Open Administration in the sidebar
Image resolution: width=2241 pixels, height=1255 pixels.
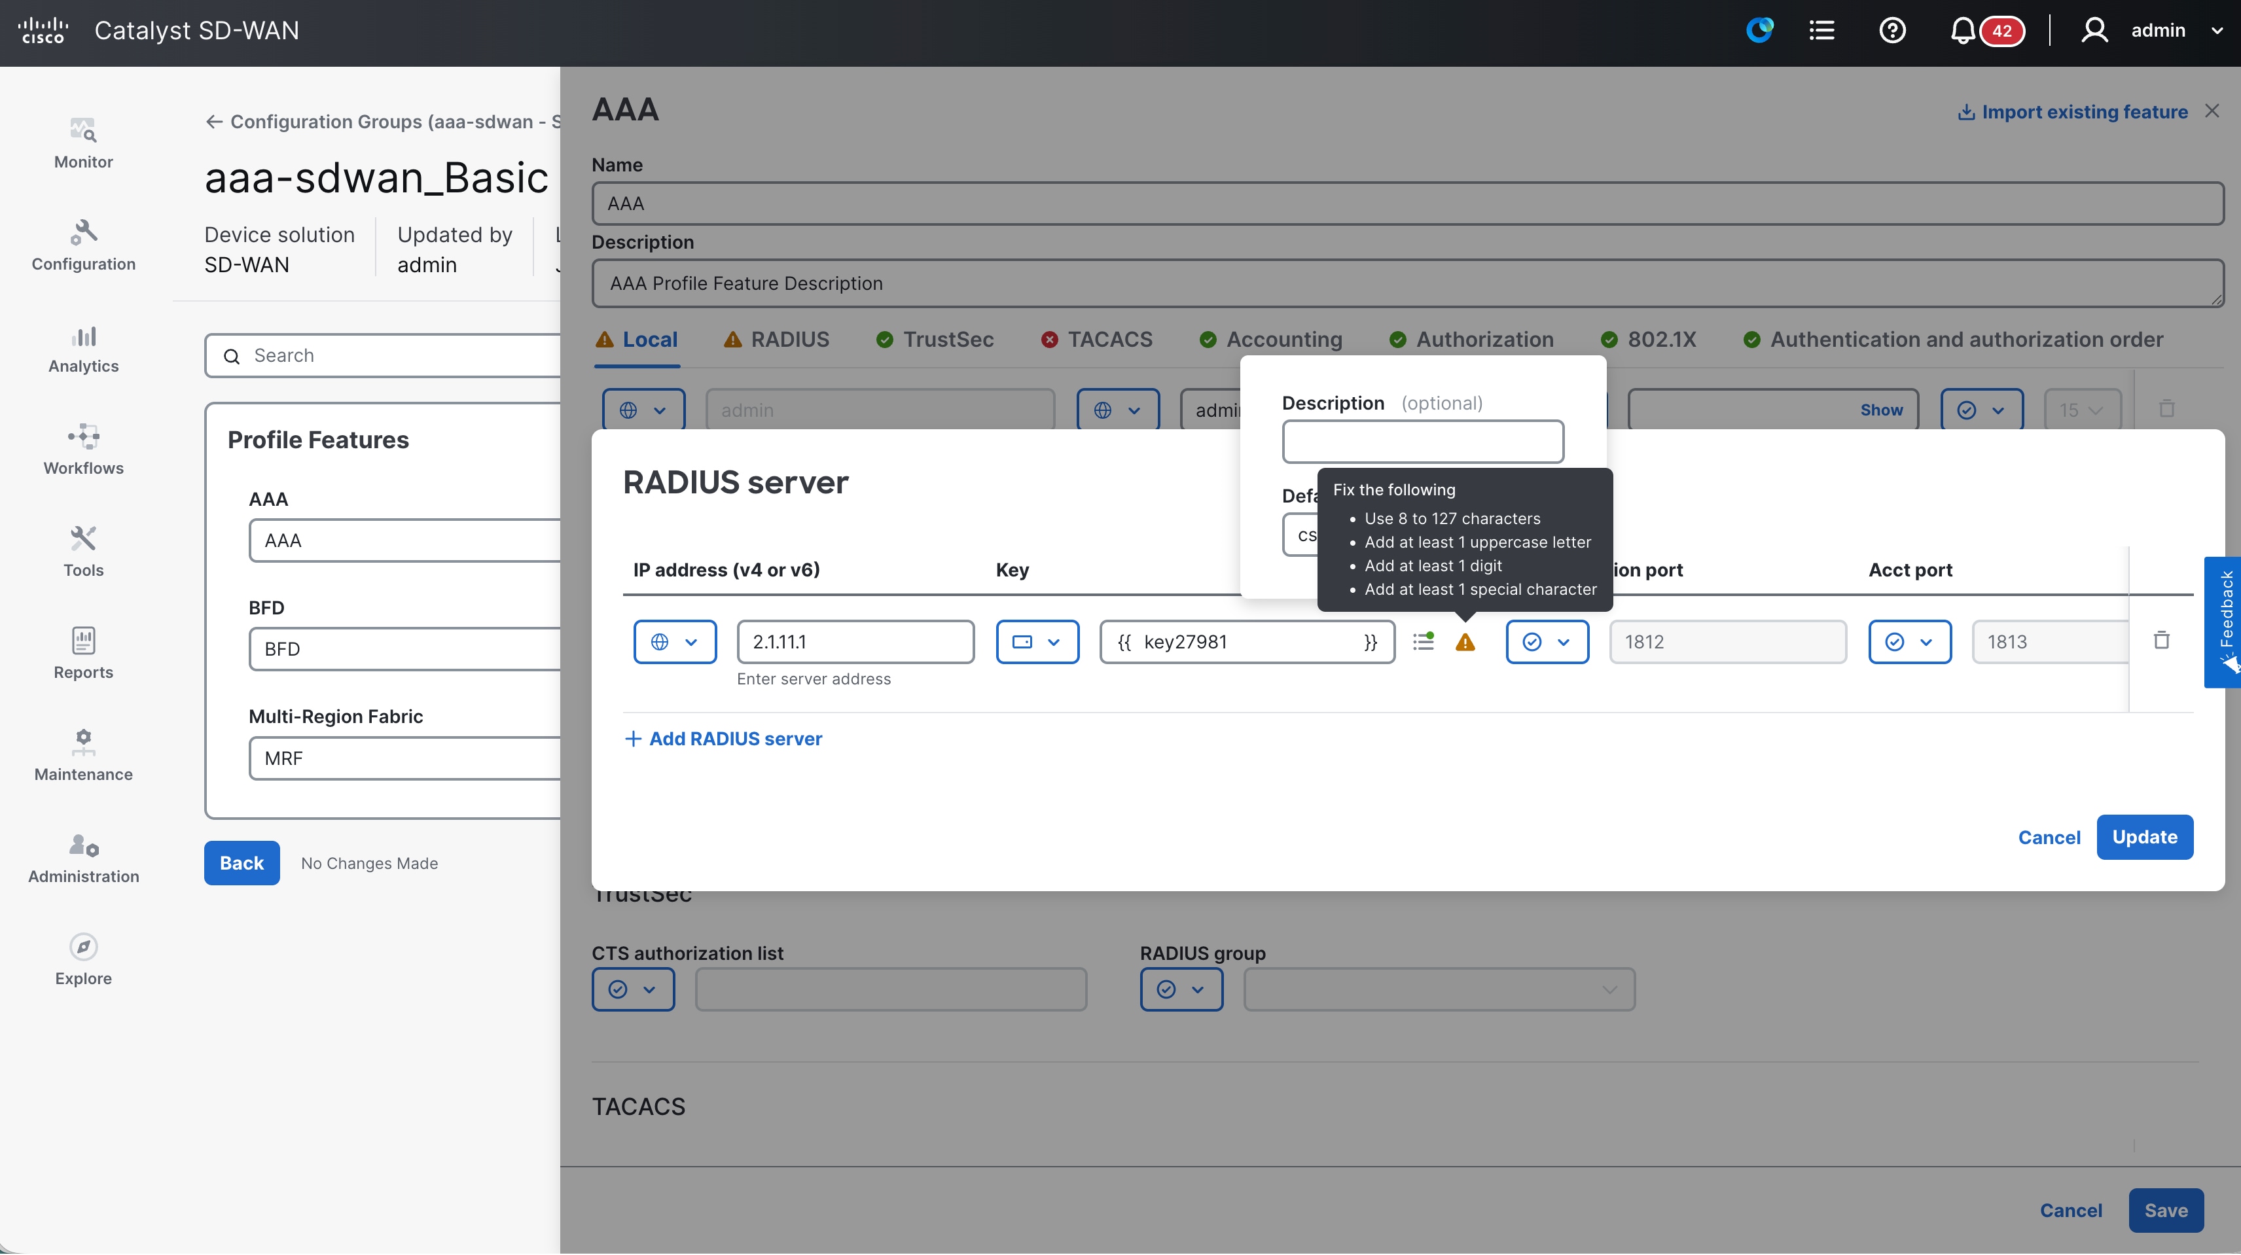(x=84, y=858)
